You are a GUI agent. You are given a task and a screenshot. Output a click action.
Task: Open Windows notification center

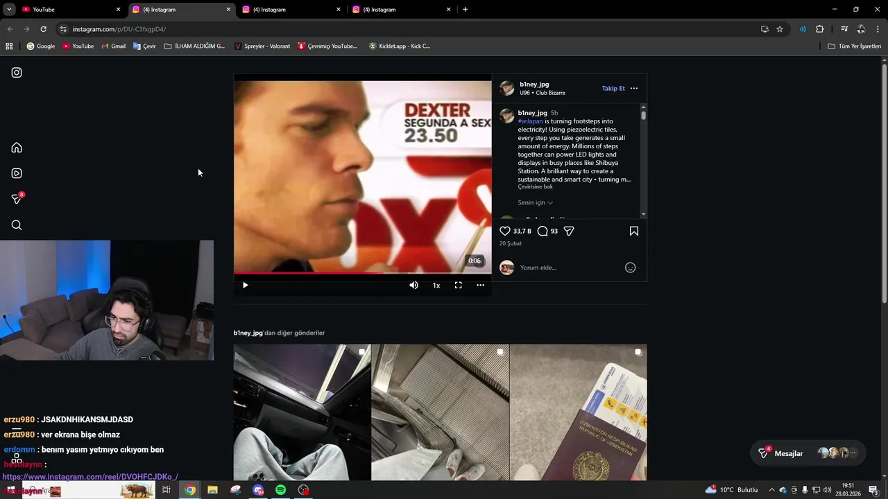(873, 490)
